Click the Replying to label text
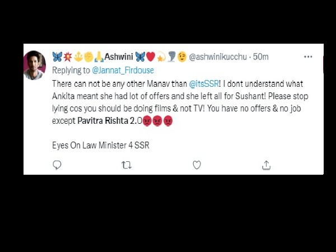Image resolution: width=336 pixels, height=252 pixels. coord(71,71)
